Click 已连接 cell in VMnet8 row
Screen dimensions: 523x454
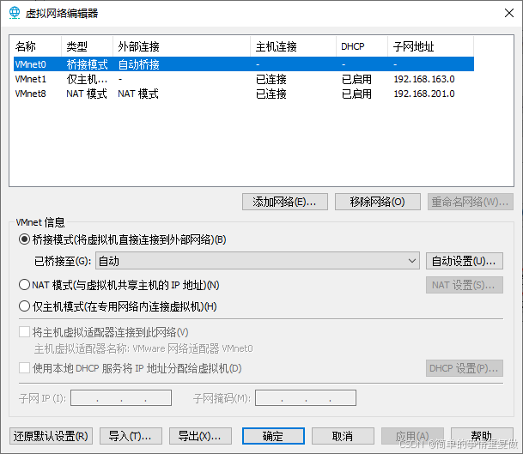271,94
